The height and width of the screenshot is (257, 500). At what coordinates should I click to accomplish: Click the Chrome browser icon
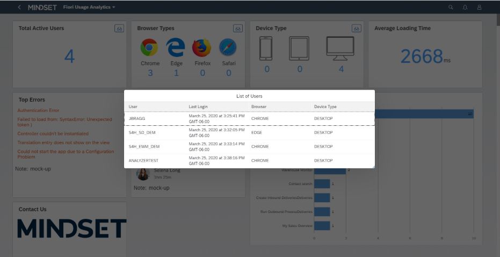pyautogui.click(x=149, y=47)
